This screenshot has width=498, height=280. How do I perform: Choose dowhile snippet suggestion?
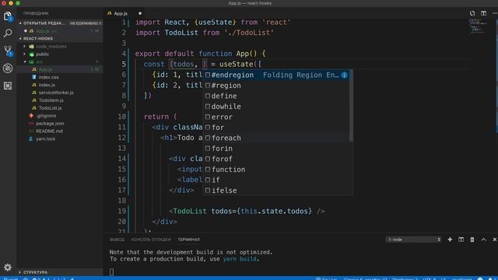tap(275, 107)
